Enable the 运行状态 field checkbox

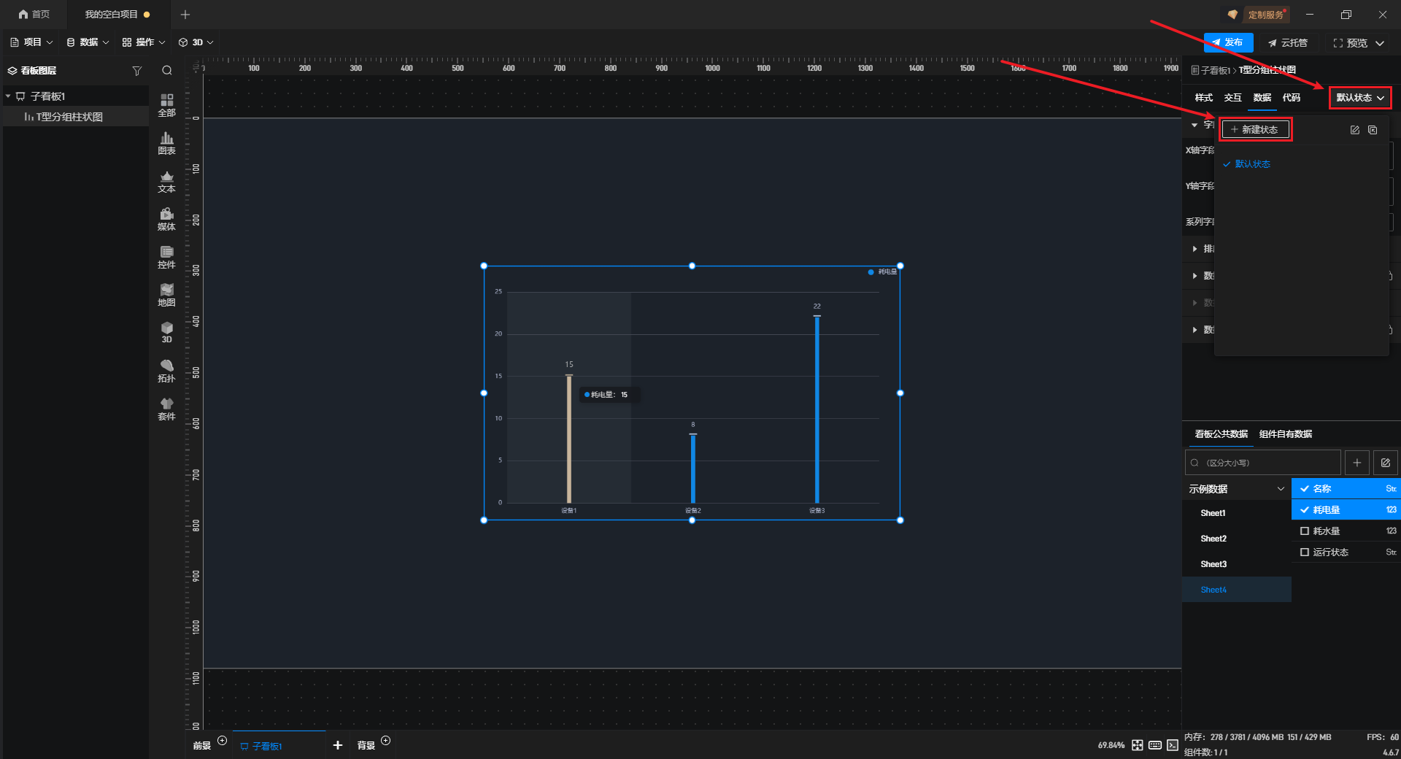pyautogui.click(x=1305, y=552)
